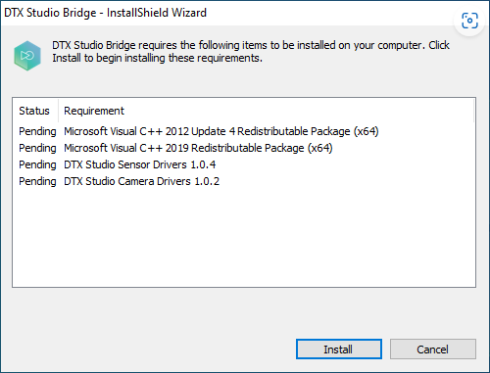Cancel the InstallShield Wizard setup

(433, 350)
